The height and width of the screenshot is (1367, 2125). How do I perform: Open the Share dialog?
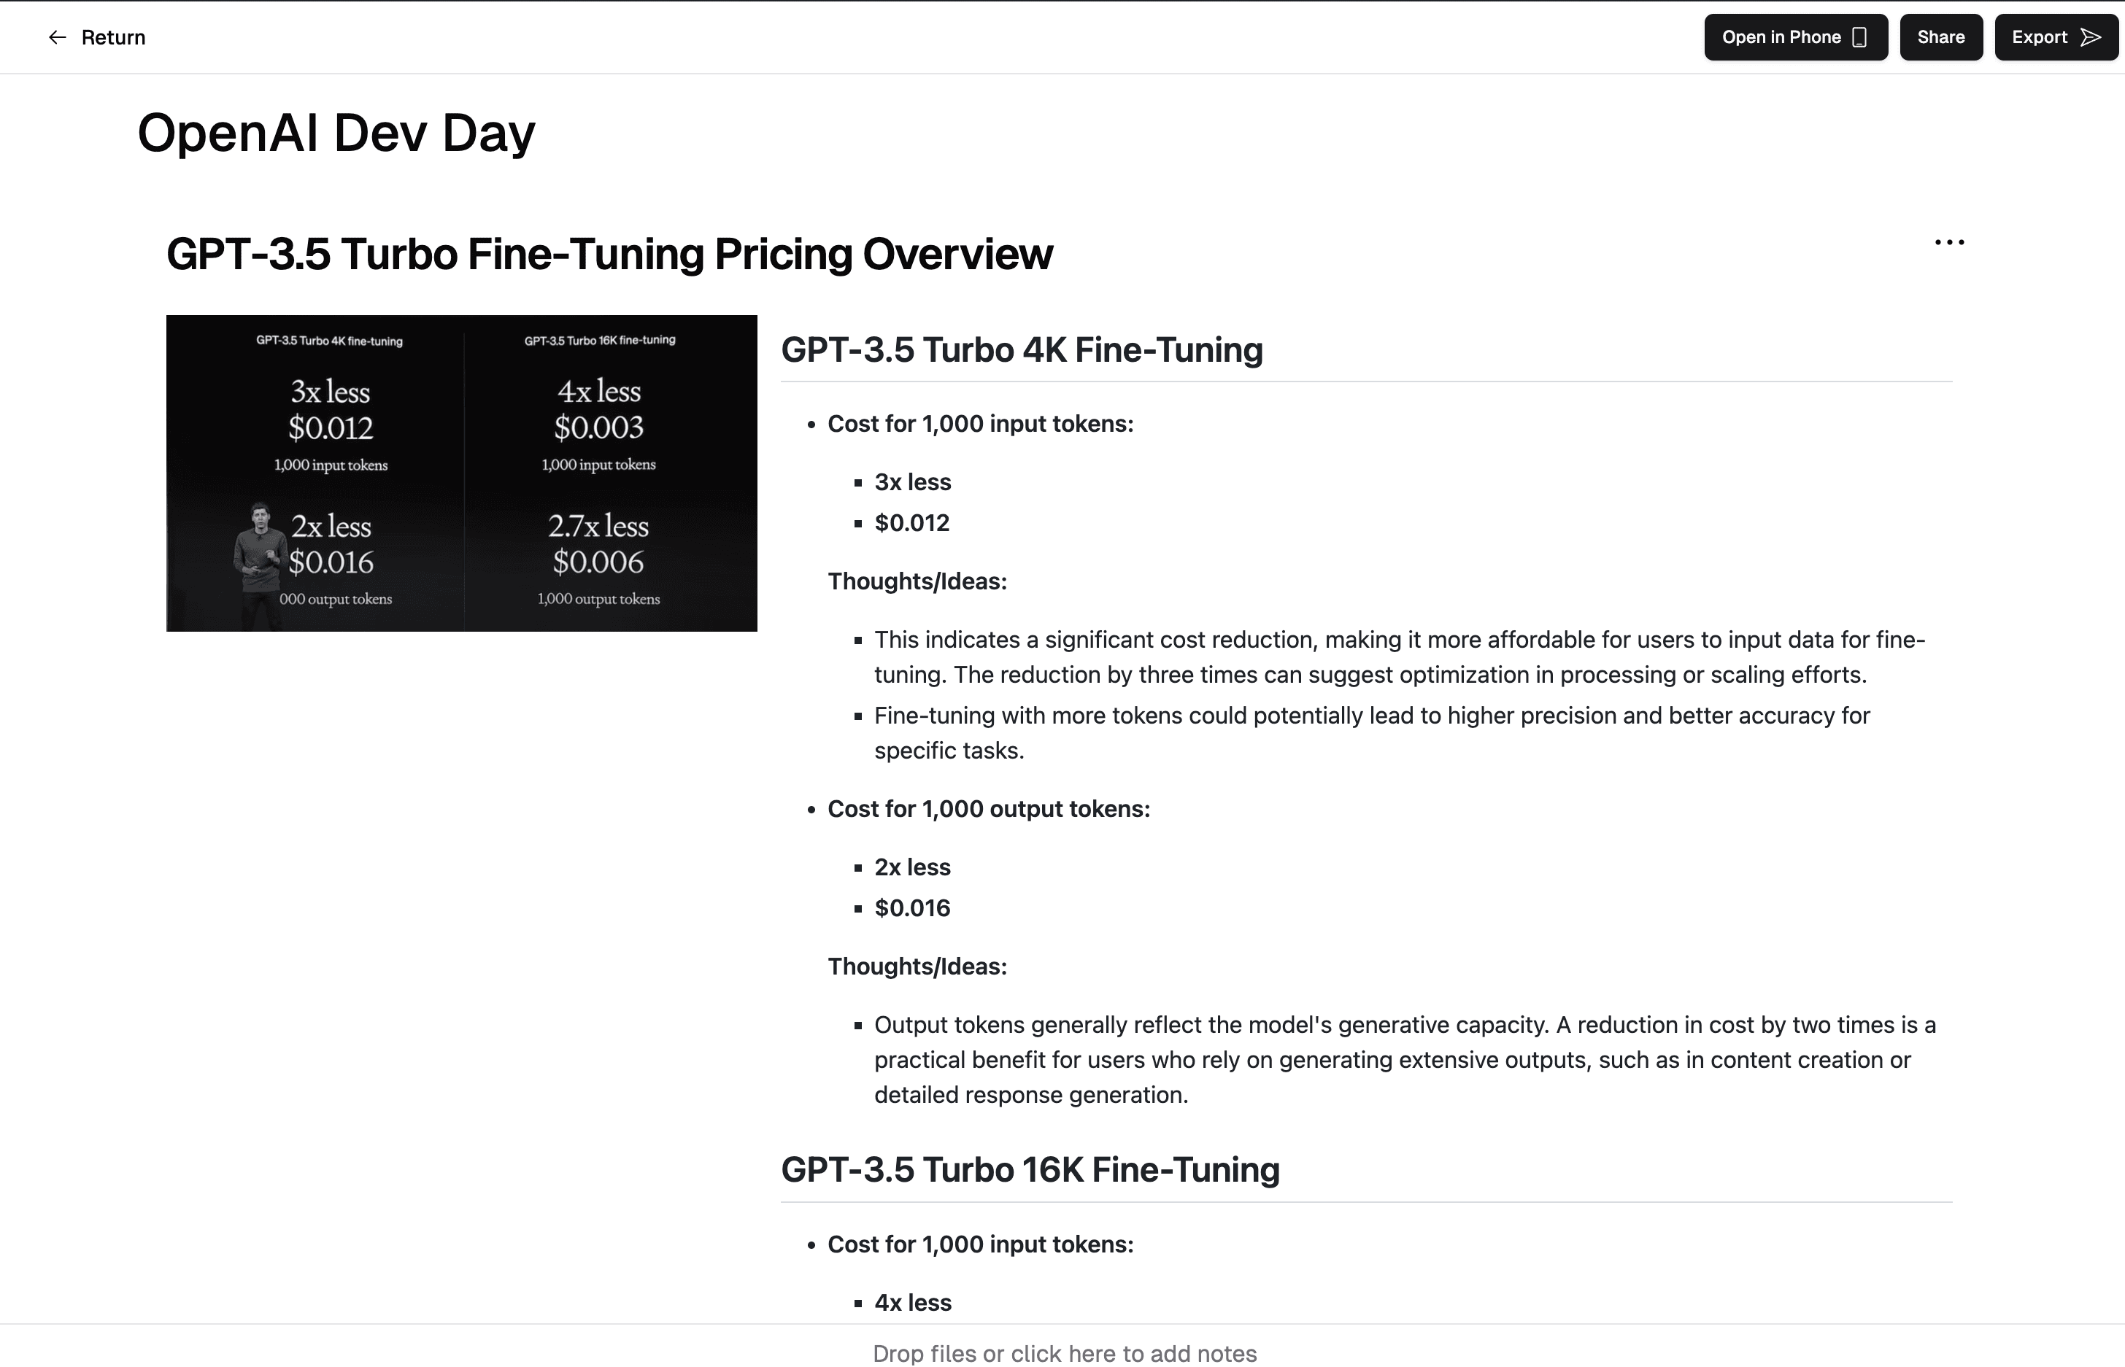tap(1941, 36)
